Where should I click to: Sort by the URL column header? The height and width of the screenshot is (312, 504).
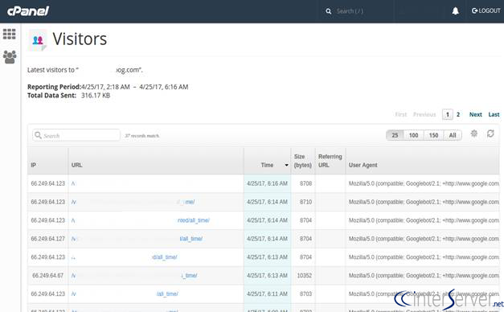[x=77, y=165]
